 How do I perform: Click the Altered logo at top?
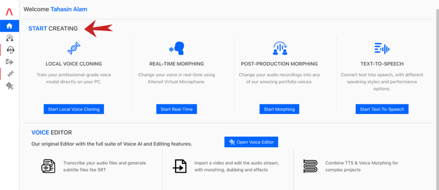coord(9,12)
